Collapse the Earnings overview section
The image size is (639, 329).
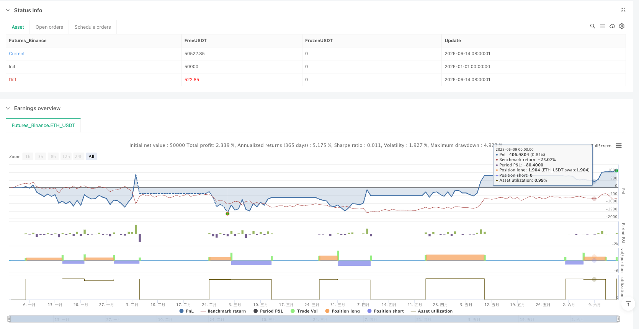[8, 108]
